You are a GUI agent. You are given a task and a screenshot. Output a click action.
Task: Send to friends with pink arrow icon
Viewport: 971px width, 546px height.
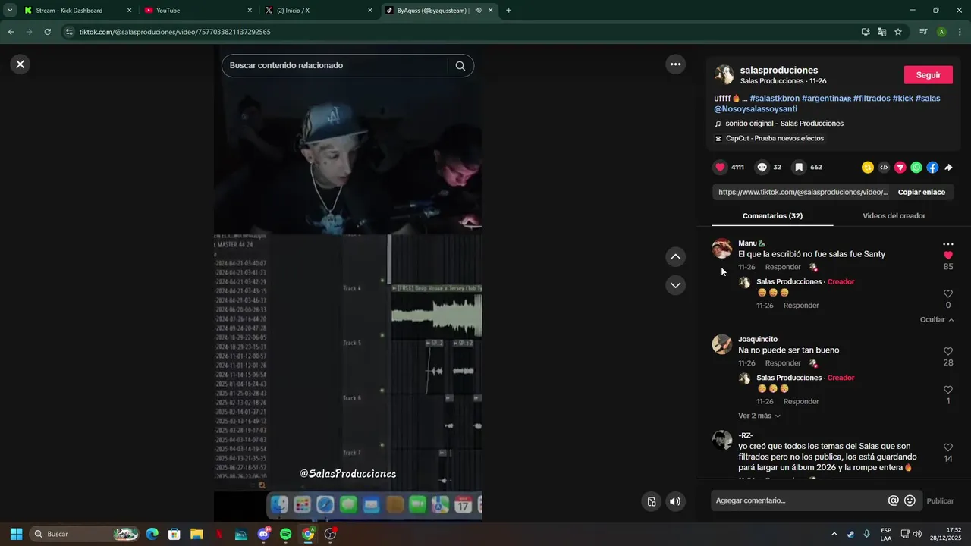900,168
